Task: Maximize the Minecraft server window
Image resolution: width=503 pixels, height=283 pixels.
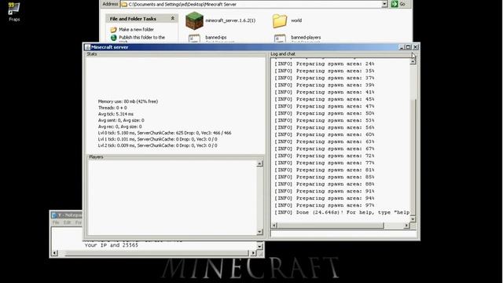Action: click(408, 47)
